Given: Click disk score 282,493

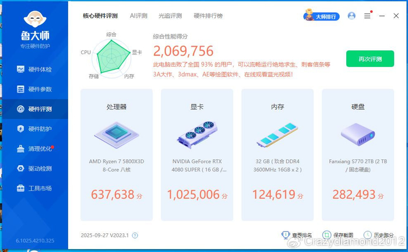Looking at the screenshot, I should pos(354,194).
